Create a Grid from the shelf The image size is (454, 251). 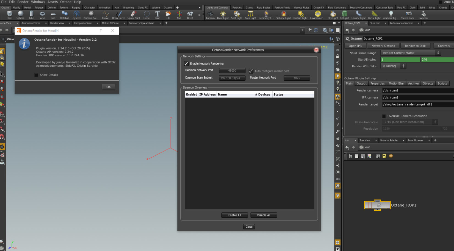53,15
